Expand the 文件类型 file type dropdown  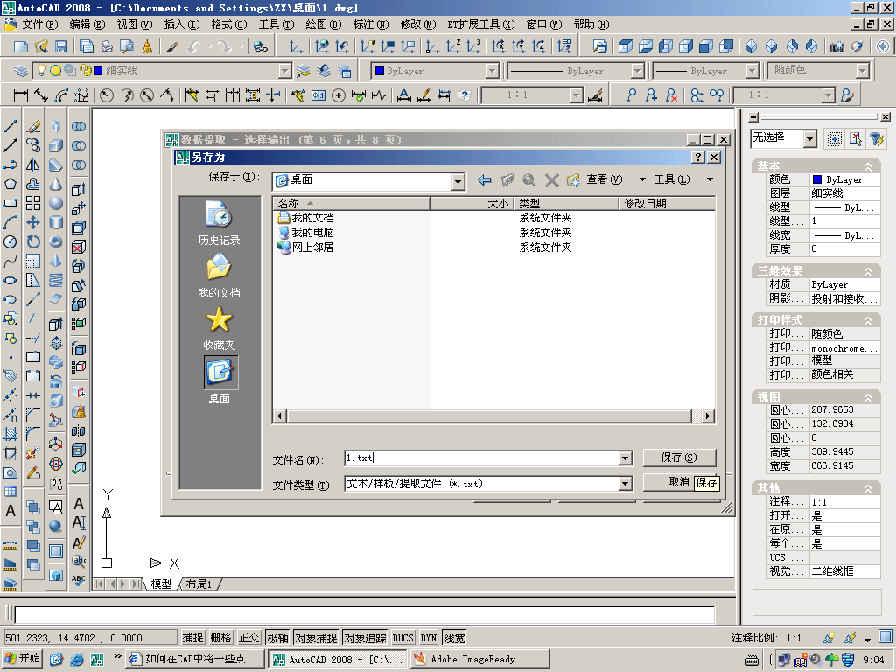(x=625, y=484)
